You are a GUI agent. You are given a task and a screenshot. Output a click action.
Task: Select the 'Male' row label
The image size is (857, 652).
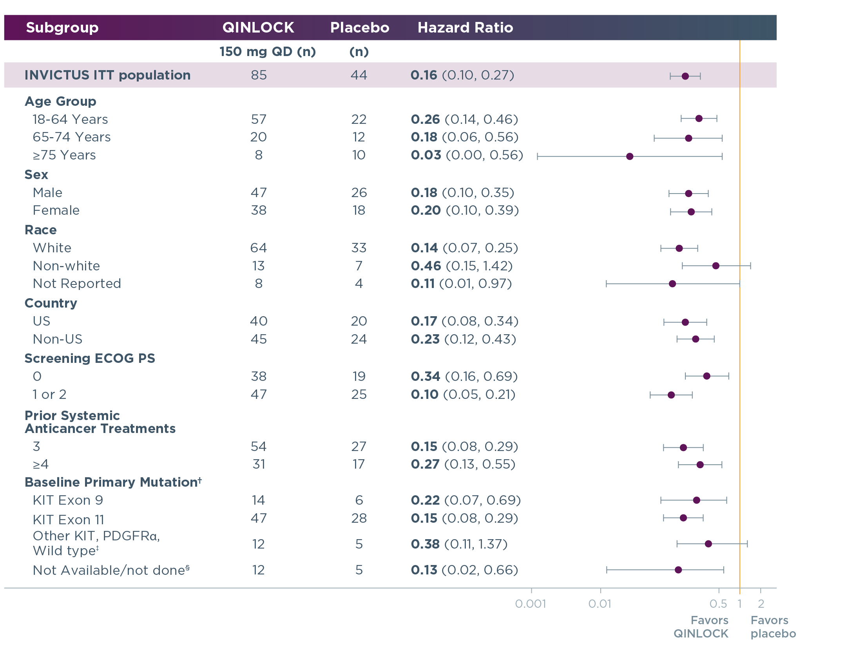(x=47, y=192)
